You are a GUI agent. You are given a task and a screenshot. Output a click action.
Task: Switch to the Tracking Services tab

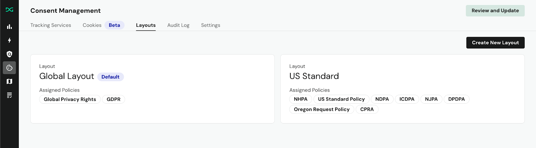pos(51,25)
